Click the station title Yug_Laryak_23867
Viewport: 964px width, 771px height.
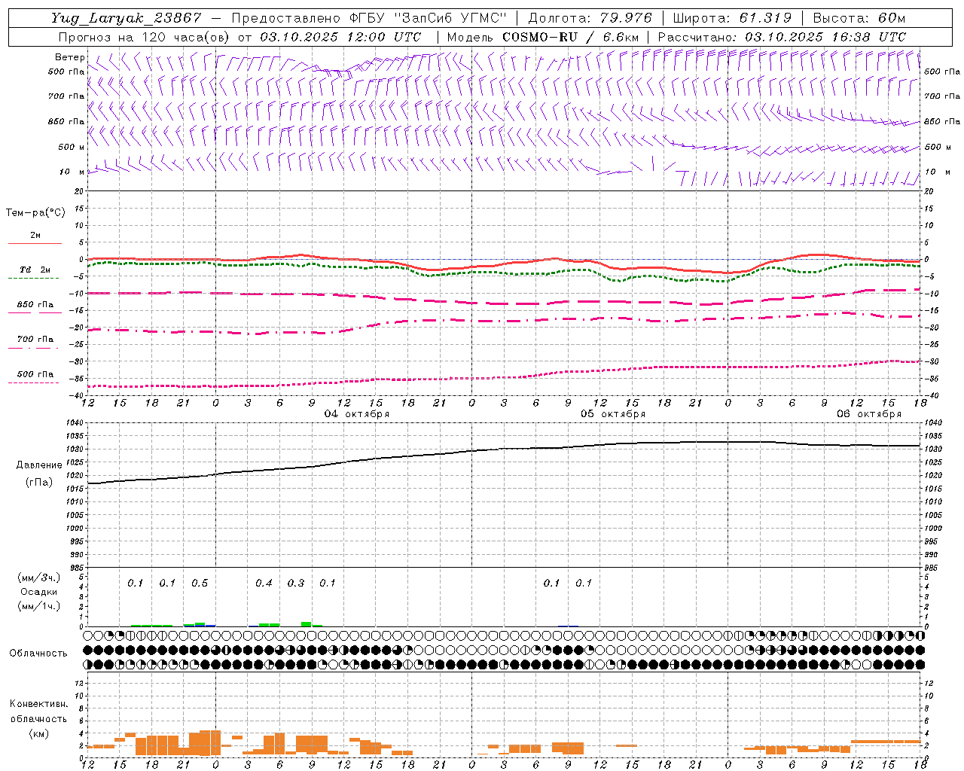[x=127, y=18]
